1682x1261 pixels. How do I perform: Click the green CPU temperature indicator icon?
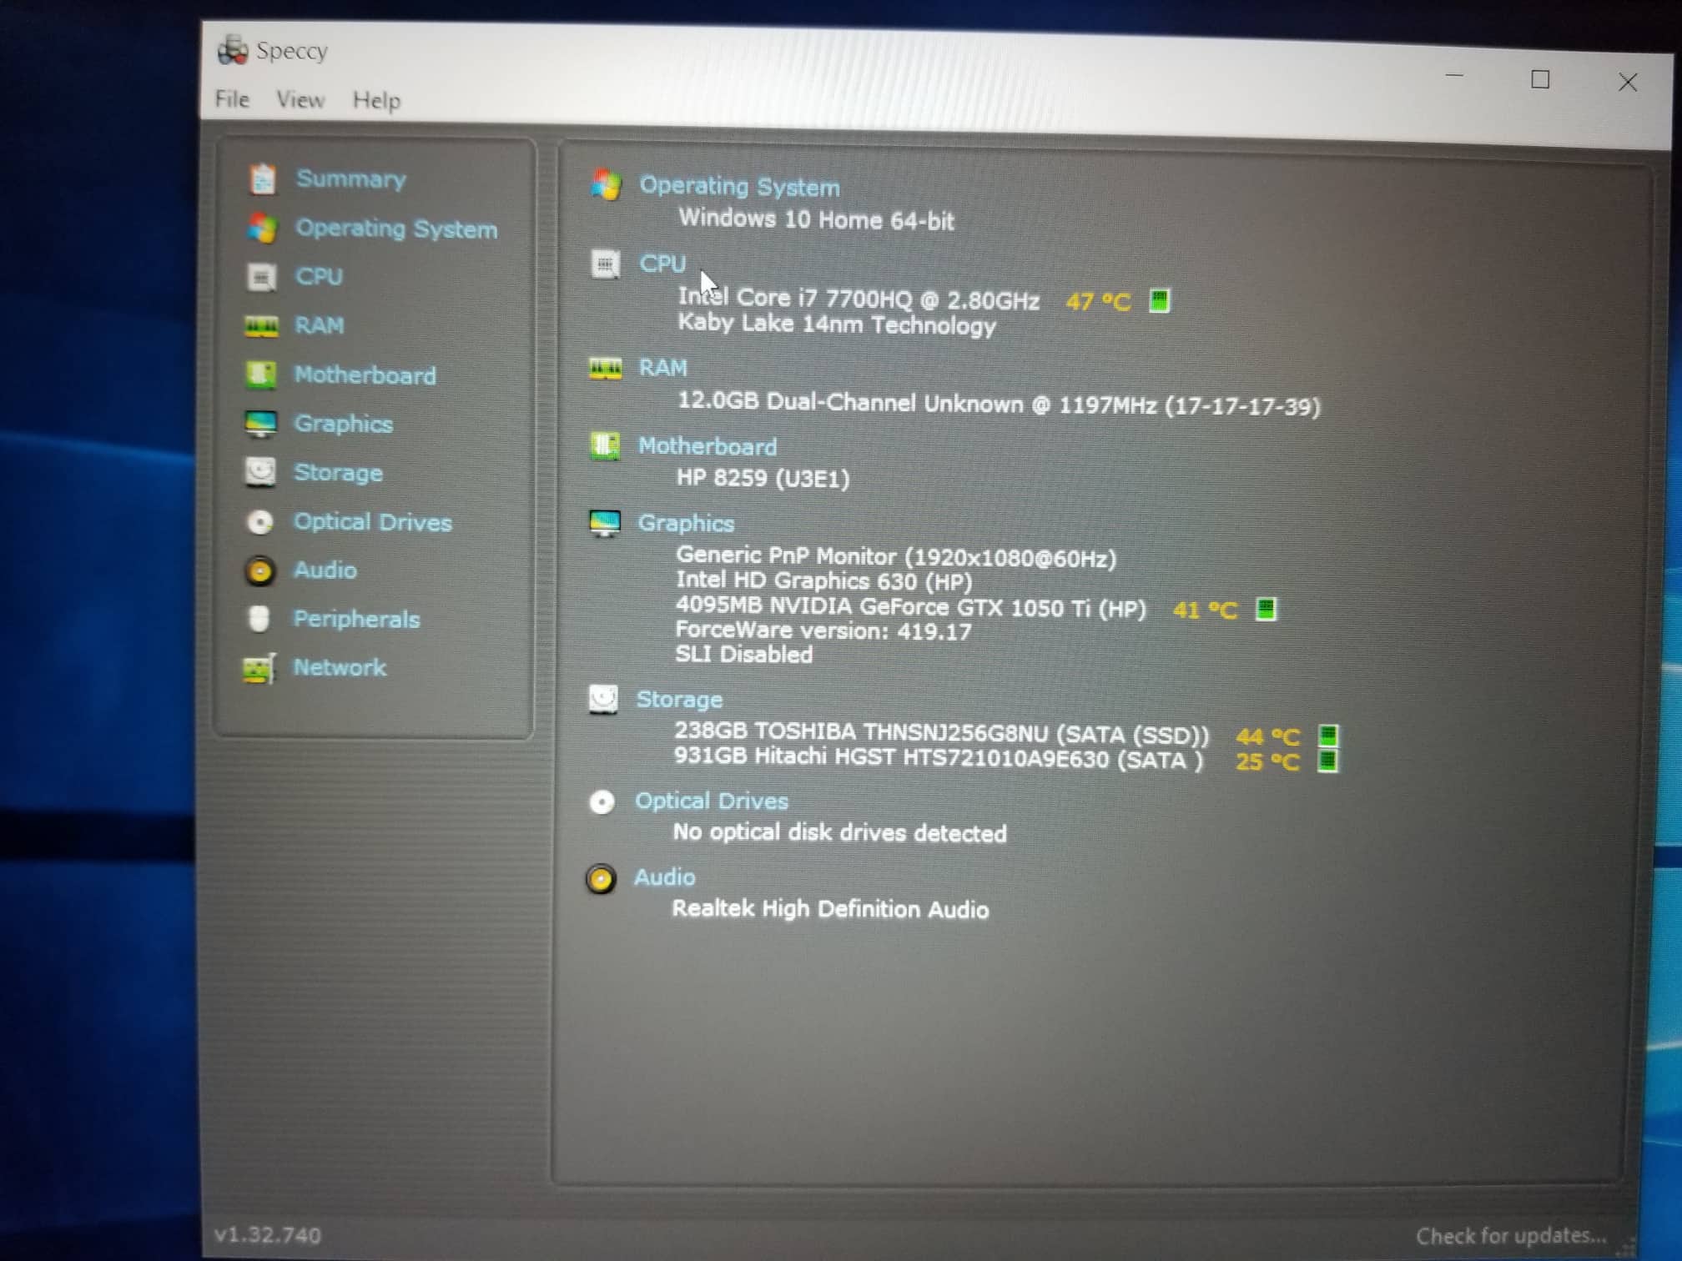(x=1159, y=301)
